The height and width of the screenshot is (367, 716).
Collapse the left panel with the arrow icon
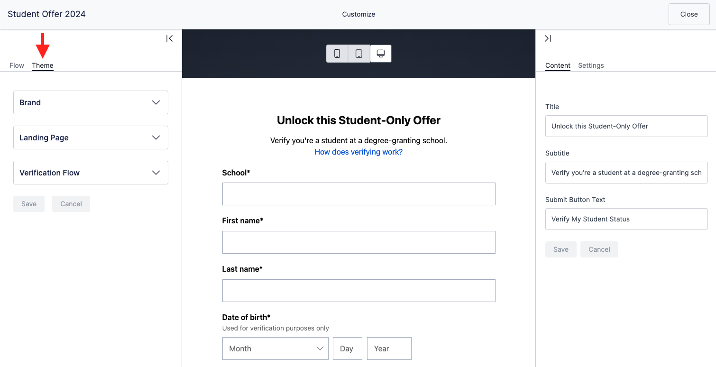tap(169, 38)
